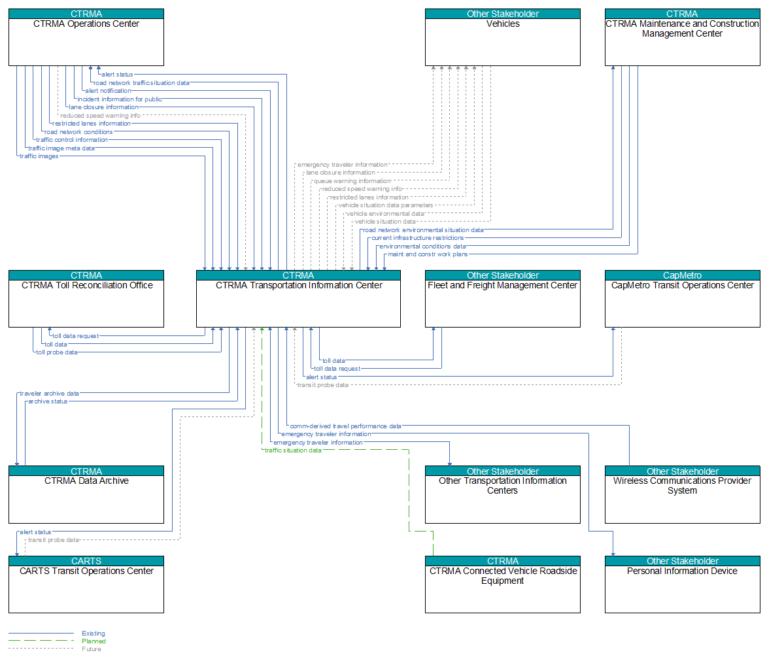Viewport: 767px width, 661px height.
Task: Click the CapMetro header bar
Action: (683, 275)
